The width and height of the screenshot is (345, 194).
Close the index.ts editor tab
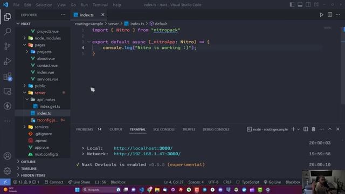(103, 15)
